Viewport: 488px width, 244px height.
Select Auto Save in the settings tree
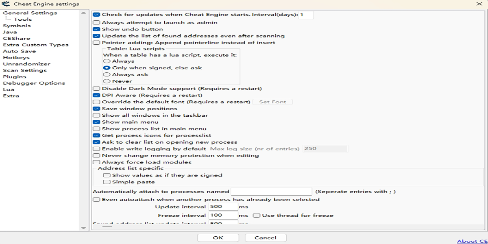click(x=19, y=51)
